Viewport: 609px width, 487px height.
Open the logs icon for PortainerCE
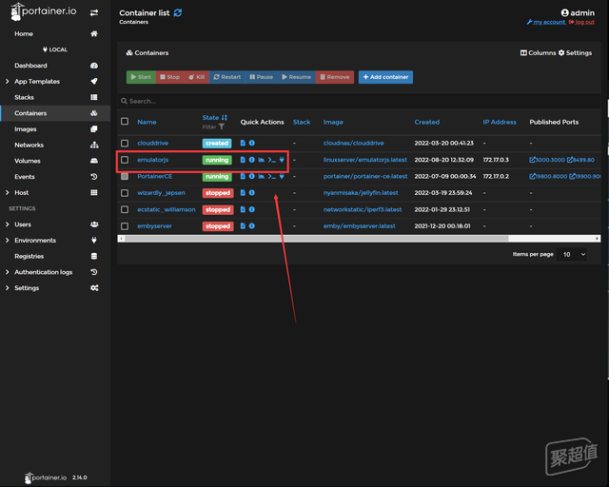point(243,176)
